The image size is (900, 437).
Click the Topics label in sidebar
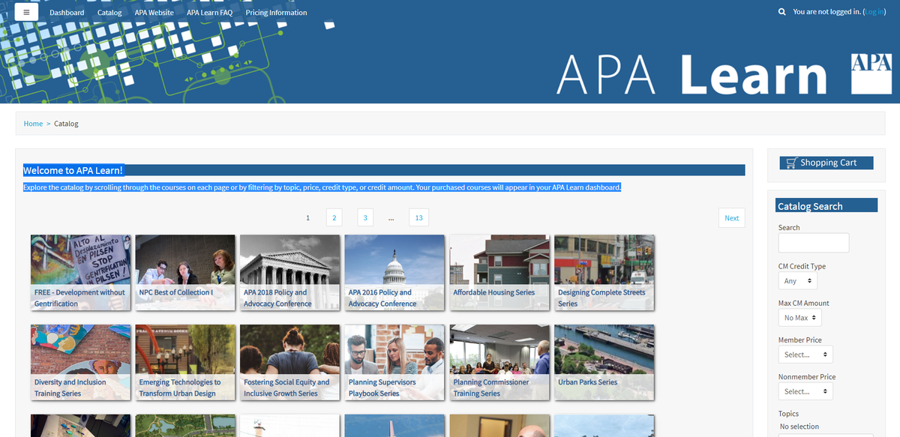pyautogui.click(x=788, y=414)
